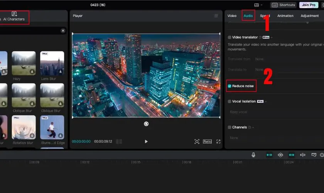Switch to the Speed tab
Viewport: 324px width, 193px height.
(x=265, y=16)
